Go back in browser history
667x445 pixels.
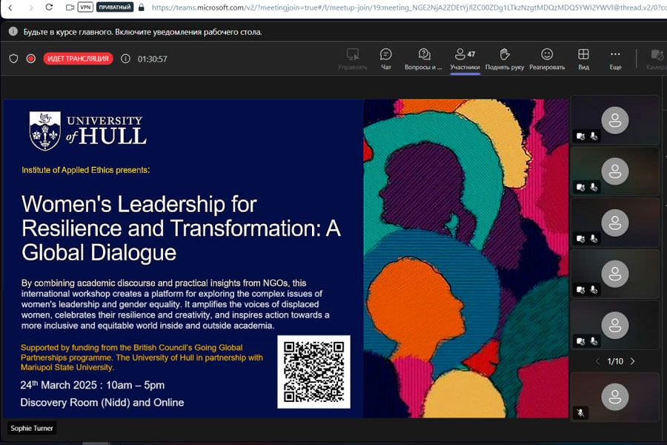tap(10, 7)
